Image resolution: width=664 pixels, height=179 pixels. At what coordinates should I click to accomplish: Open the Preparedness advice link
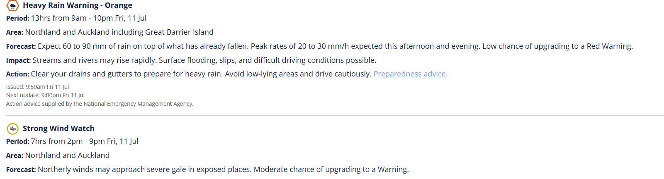coord(410,74)
